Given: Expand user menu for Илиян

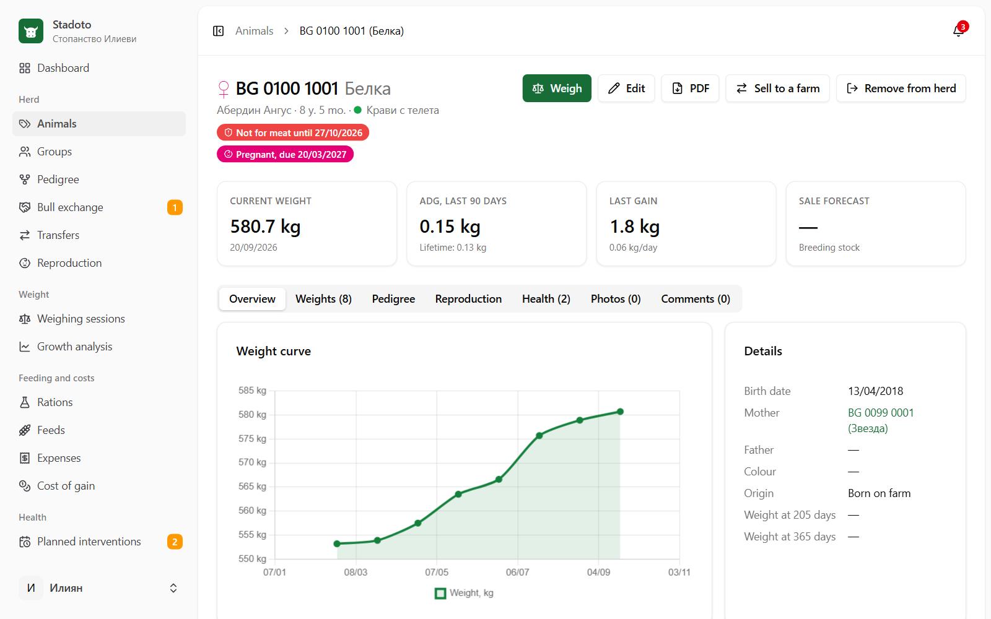Looking at the screenshot, I should (99, 588).
